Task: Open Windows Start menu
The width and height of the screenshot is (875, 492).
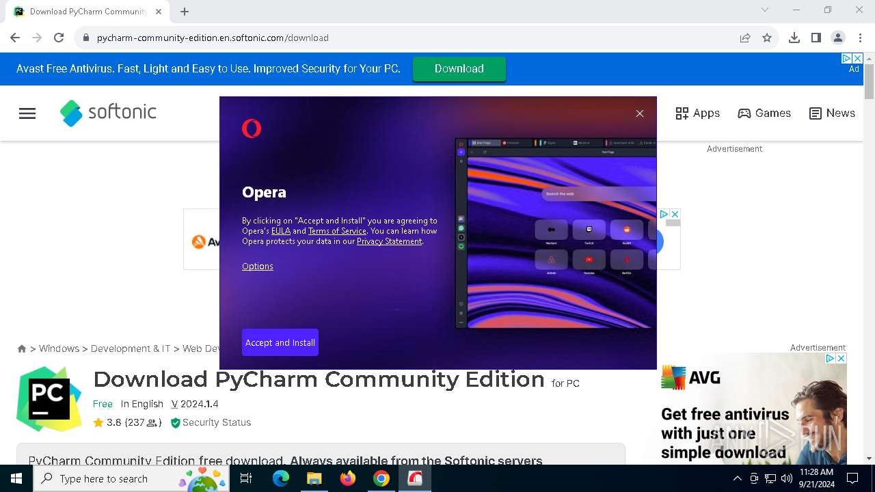Action: [16, 478]
